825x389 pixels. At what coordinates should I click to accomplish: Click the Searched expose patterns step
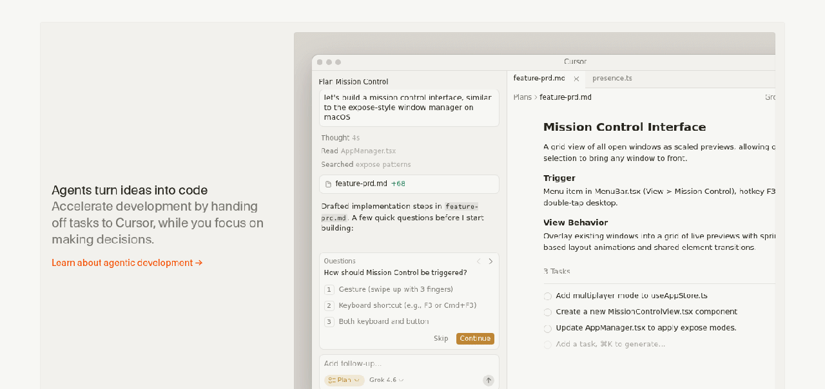[365, 165]
